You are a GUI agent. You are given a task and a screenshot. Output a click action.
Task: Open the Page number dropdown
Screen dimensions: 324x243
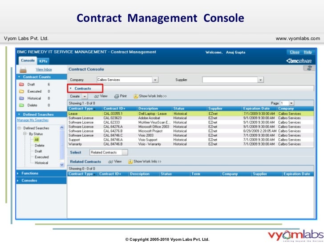tap(291, 103)
